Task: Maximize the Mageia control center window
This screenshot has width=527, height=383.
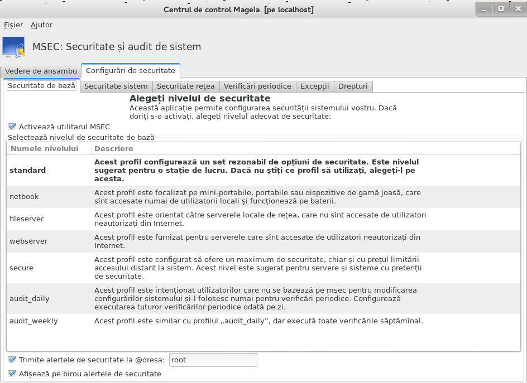Action: (x=501, y=9)
